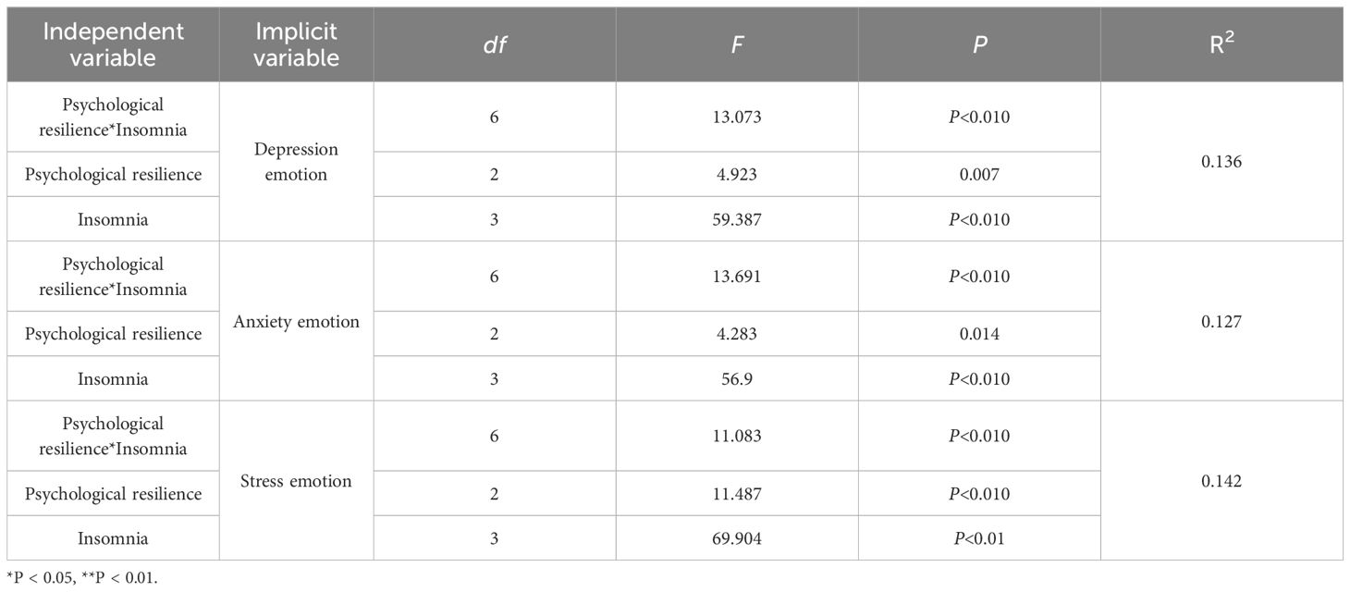Select the Stress emotion cell
The image size is (1350, 592).
(297, 481)
